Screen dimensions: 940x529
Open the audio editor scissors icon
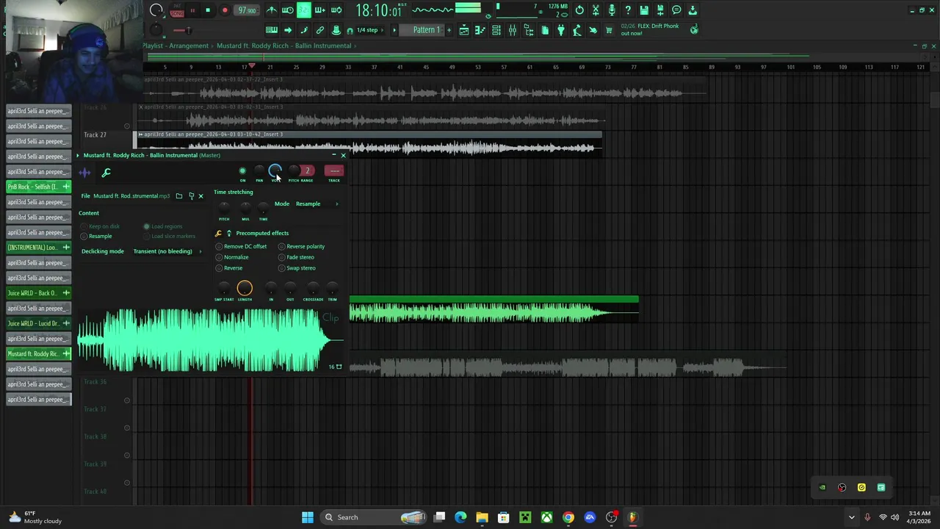[596, 10]
